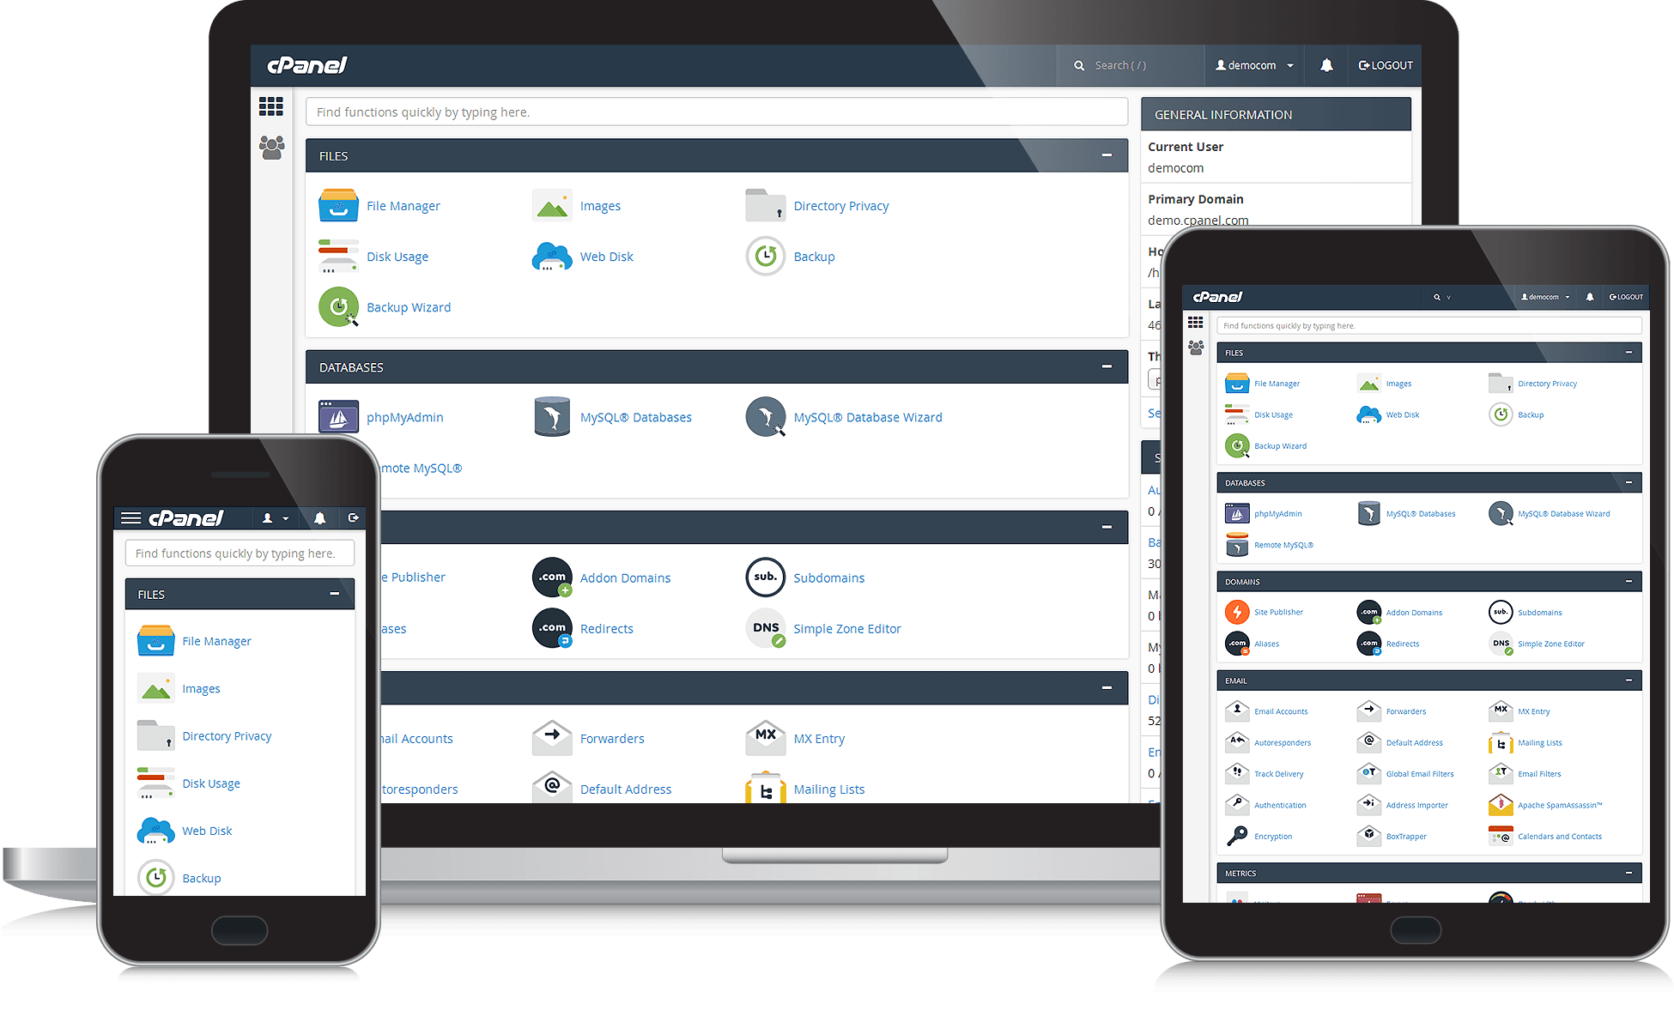Open Addon Domains icon

pos(553,578)
